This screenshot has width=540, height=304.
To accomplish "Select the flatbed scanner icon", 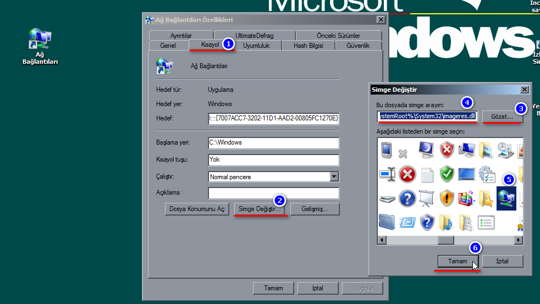I will point(388,198).
